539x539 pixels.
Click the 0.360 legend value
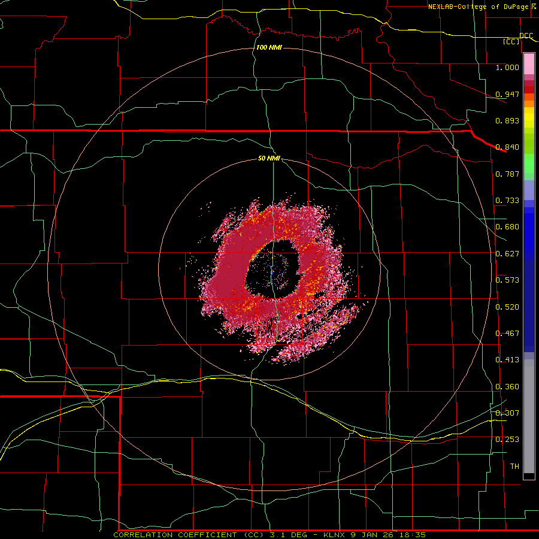(507, 387)
